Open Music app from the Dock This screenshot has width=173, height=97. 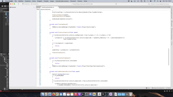click(x=76, y=94)
